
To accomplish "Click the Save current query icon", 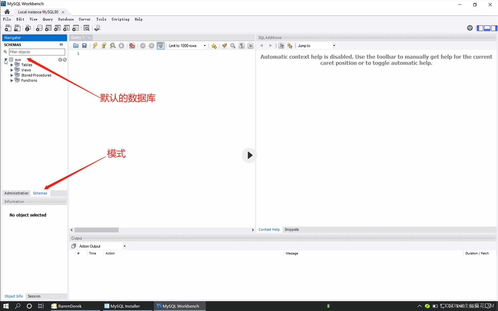I will pos(84,46).
